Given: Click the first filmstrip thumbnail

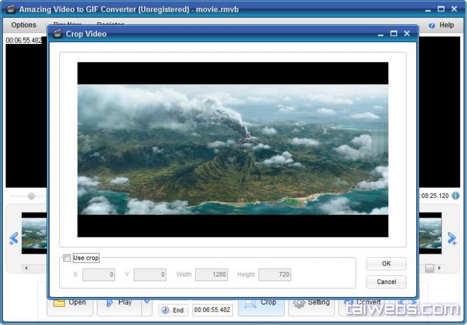Looking at the screenshot, I should click(x=34, y=233).
